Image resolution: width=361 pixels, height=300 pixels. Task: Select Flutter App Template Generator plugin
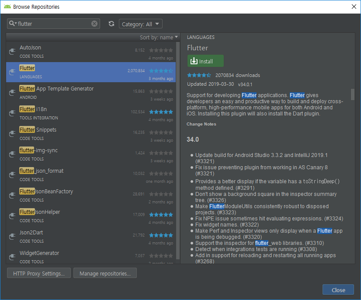(x=91, y=93)
